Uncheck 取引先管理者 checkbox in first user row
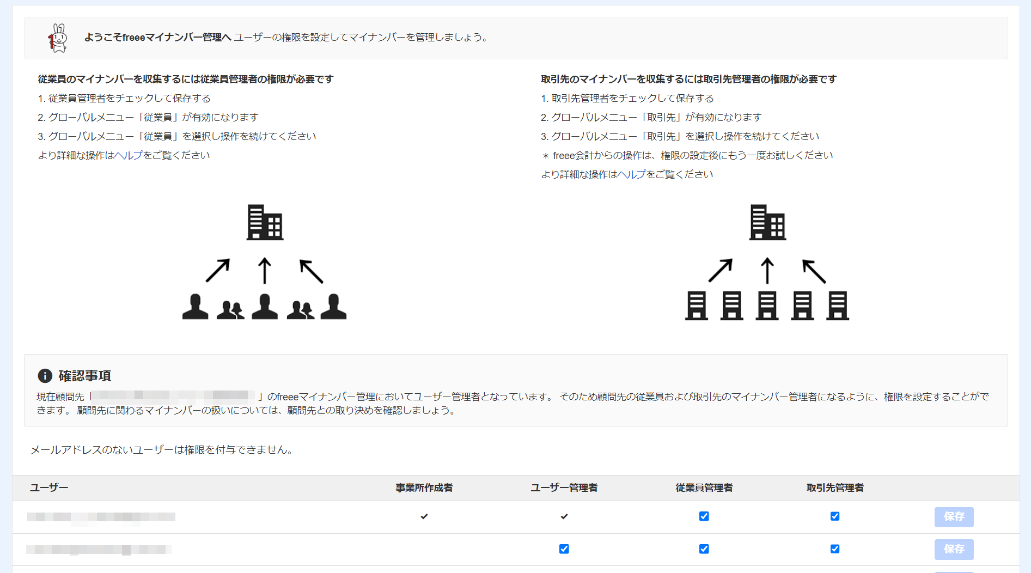The height and width of the screenshot is (573, 1031). coord(835,516)
